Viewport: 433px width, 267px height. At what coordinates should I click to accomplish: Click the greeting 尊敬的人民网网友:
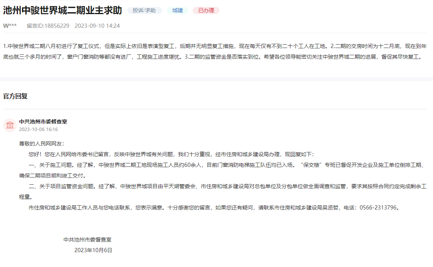click(x=42, y=144)
